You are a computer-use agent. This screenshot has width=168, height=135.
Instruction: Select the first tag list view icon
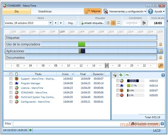[x=108, y=23]
